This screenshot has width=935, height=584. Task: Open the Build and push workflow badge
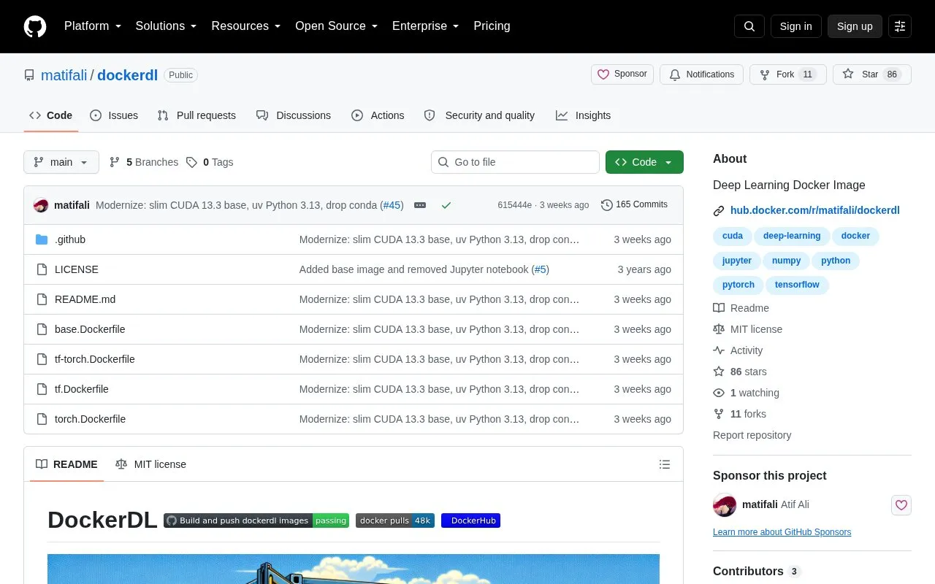(x=256, y=520)
